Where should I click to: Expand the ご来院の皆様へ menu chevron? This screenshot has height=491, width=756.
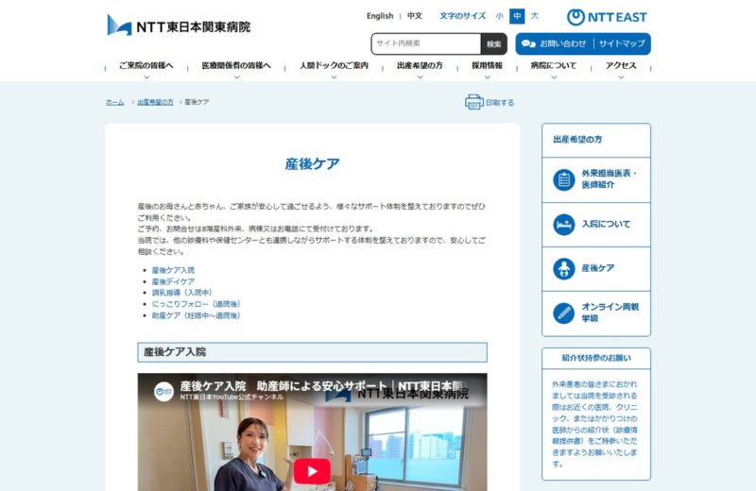tap(146, 77)
